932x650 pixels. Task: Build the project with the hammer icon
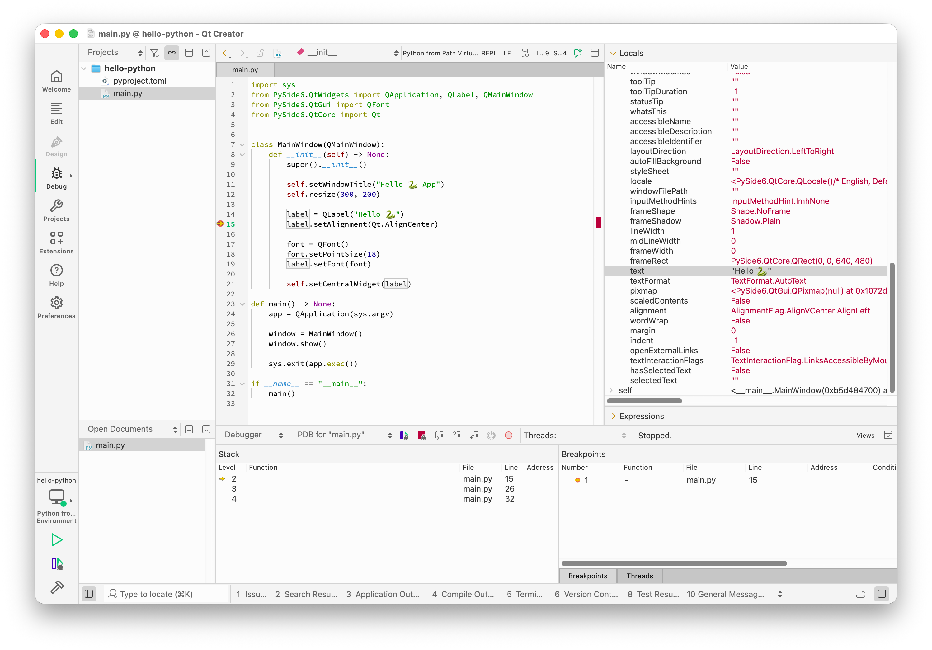pos(57,587)
